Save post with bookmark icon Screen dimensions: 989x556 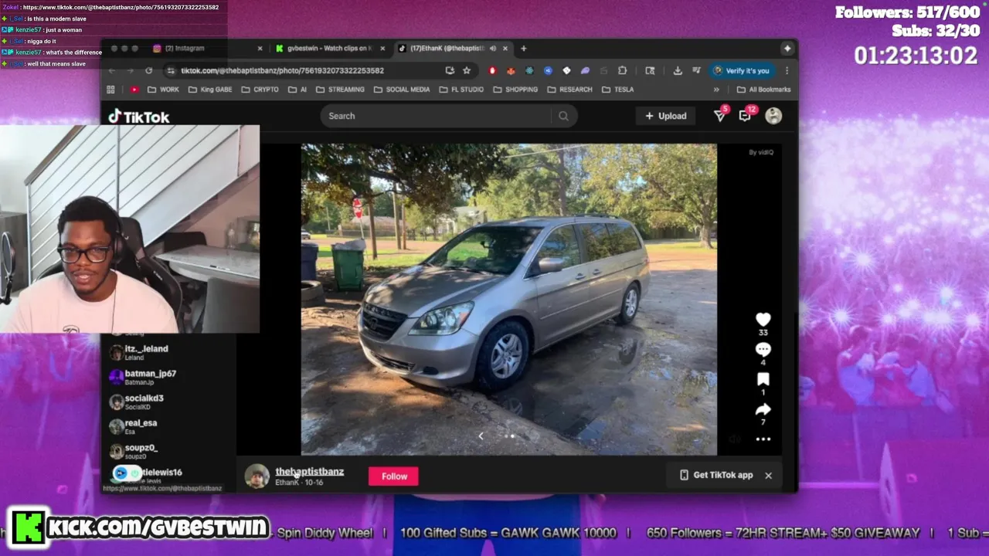[763, 379]
